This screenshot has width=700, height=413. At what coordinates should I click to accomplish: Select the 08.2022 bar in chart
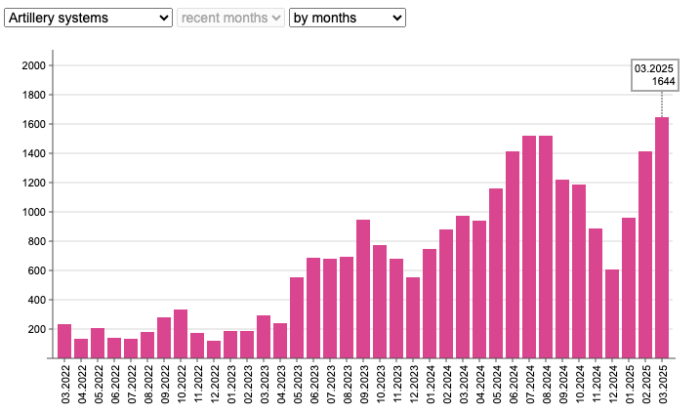tap(147, 345)
